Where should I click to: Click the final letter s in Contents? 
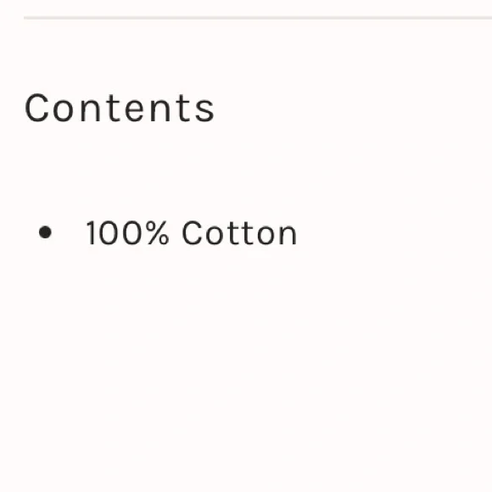point(205,109)
